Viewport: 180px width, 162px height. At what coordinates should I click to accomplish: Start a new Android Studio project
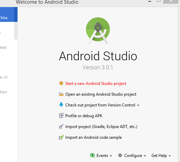(x=96, y=84)
